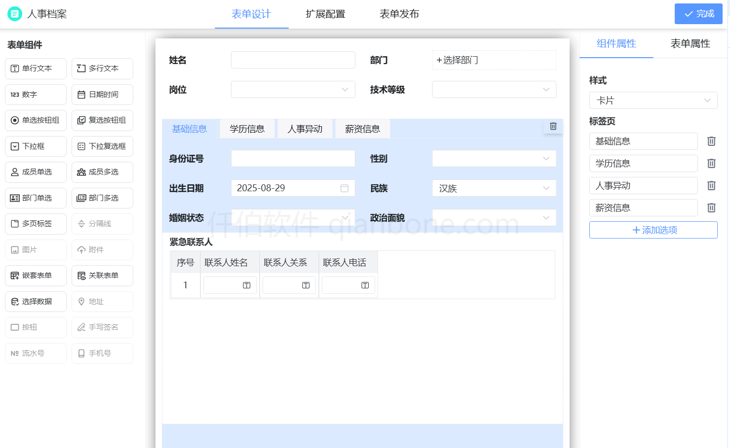Pick the 下拉框 component
The height and width of the screenshot is (448, 730).
point(36,146)
